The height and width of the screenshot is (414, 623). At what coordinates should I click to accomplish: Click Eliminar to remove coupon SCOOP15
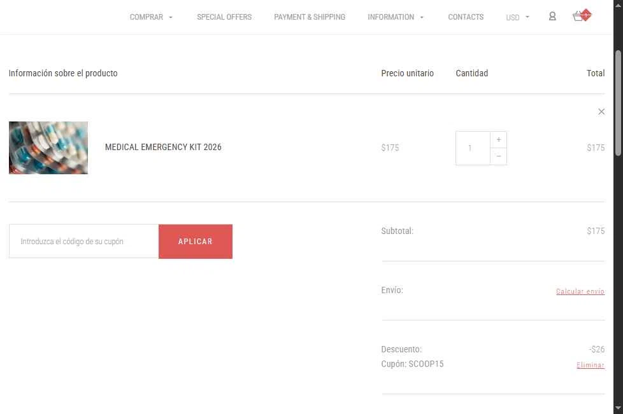pyautogui.click(x=591, y=365)
